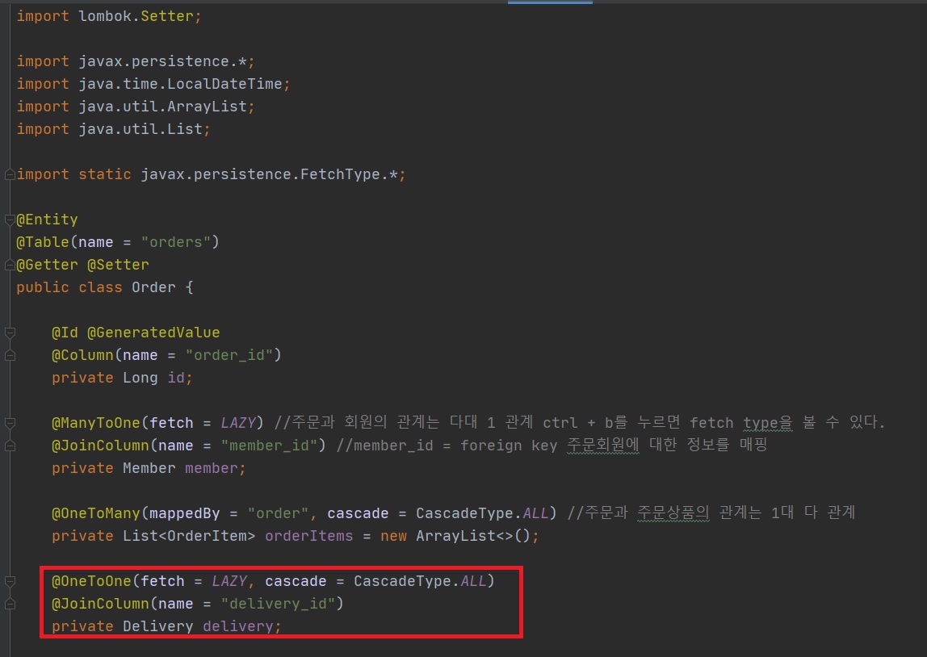The width and height of the screenshot is (927, 657).
Task: Click the @Table annotation
Action: [43, 242]
